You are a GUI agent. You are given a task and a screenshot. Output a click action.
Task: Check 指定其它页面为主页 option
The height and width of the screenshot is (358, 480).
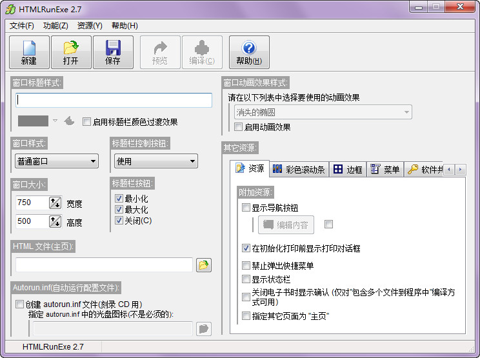[x=246, y=315]
